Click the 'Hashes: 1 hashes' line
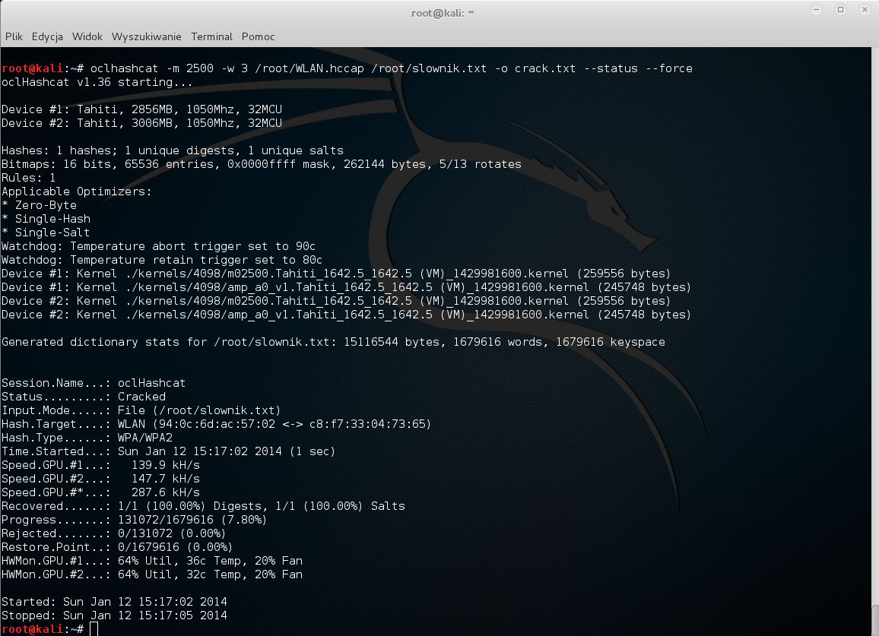Viewport: 879px width, 636px height. (173, 150)
